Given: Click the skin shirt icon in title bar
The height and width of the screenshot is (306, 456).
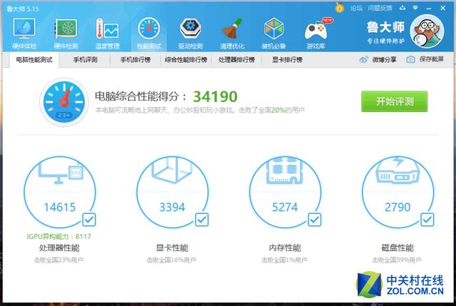Looking at the screenshot, I should point(403,8).
